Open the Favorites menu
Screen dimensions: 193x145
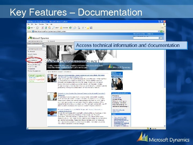(x=41, y=24)
